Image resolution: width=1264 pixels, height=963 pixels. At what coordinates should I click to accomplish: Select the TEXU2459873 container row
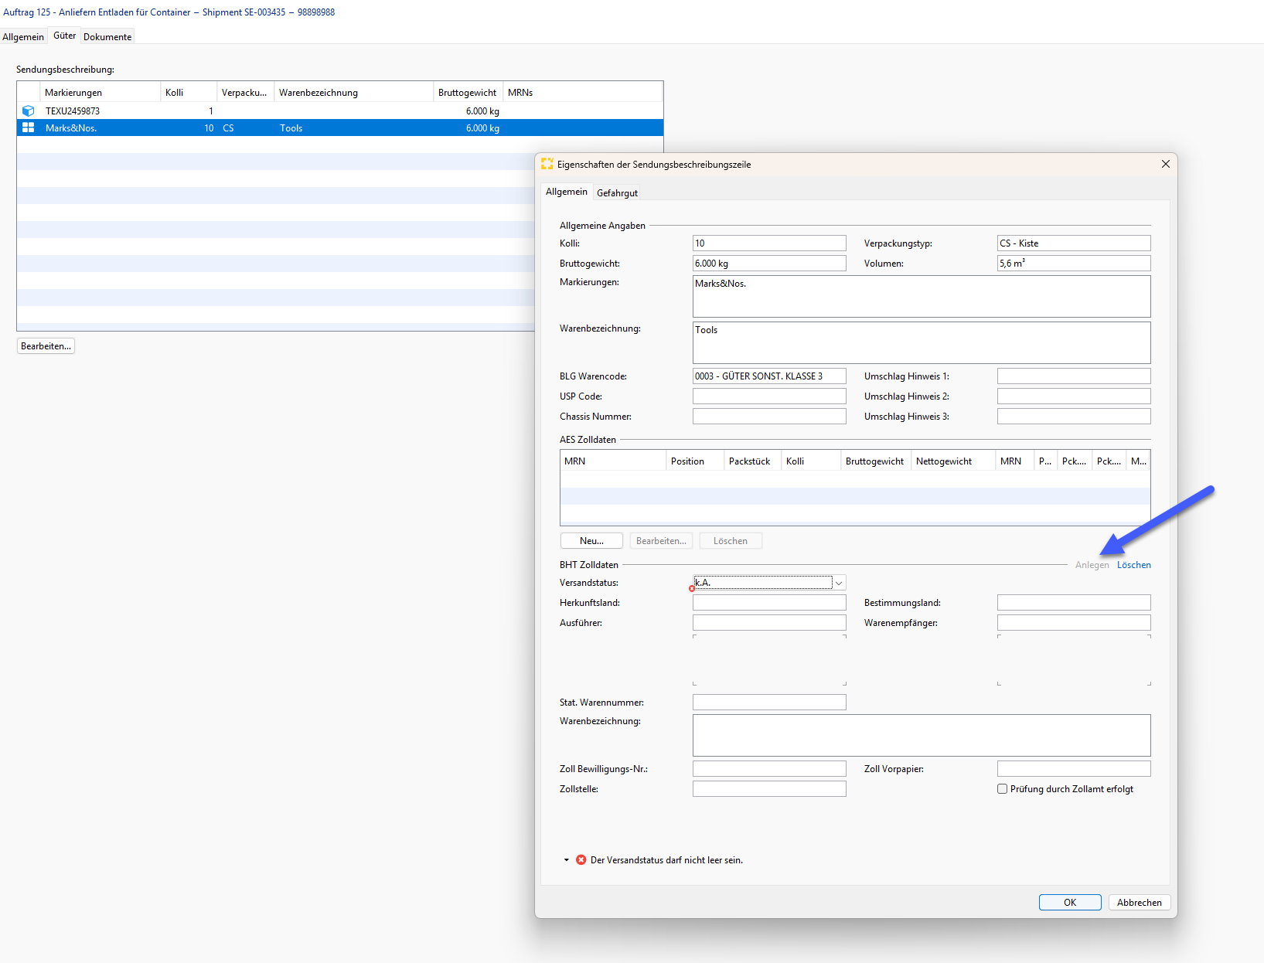point(339,111)
